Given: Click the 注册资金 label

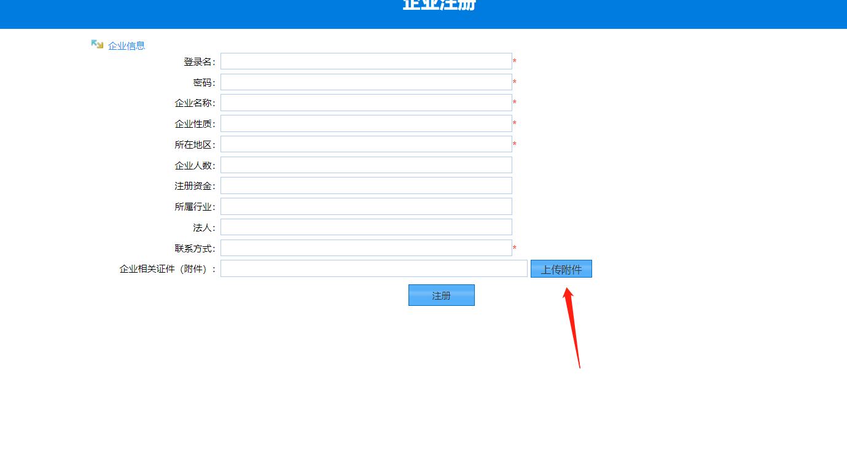Looking at the screenshot, I should tap(195, 186).
